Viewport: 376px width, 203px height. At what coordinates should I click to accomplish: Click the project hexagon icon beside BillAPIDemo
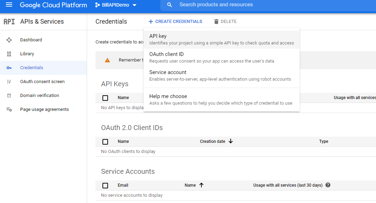point(97,5)
